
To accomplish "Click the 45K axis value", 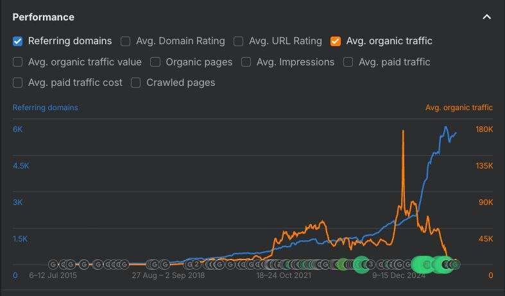I will coord(486,239).
